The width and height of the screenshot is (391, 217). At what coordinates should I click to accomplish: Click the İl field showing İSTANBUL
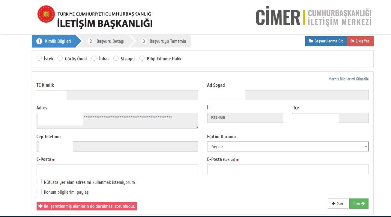245,118
